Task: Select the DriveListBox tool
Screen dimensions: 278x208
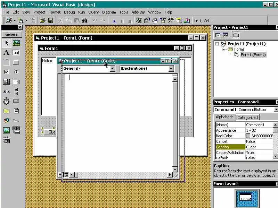Action: click(x=16, y=101)
